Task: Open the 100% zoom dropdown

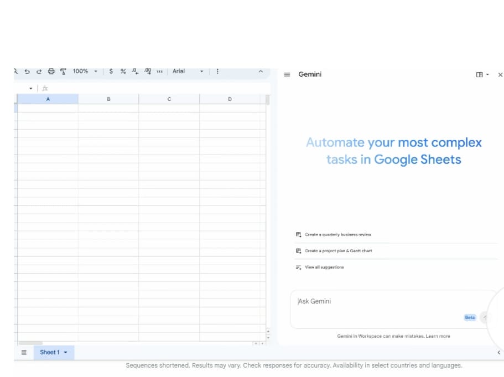Action: point(85,71)
